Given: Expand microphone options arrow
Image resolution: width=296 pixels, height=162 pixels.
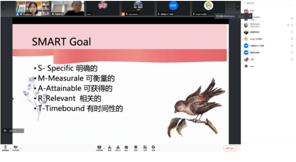Looking at the screenshot, I should [10, 148].
